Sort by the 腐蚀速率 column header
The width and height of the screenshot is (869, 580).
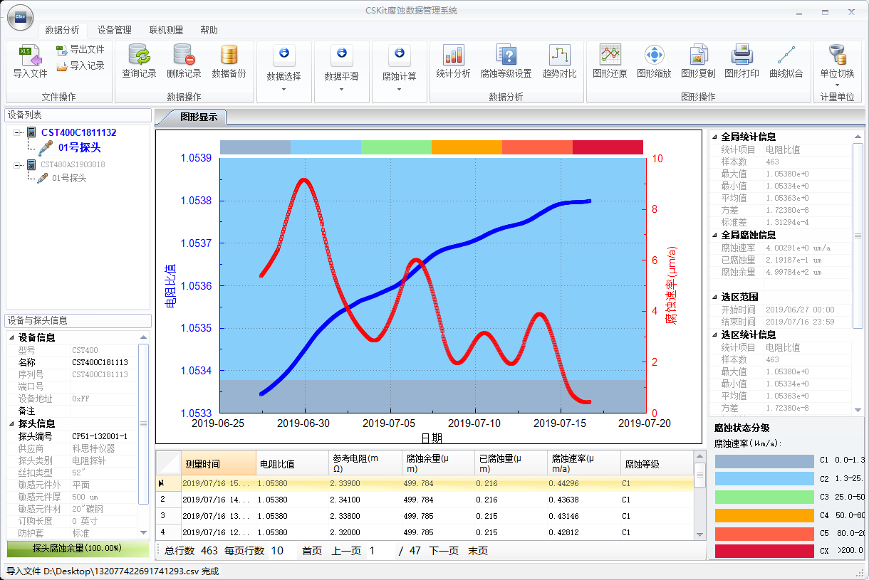[x=584, y=463]
